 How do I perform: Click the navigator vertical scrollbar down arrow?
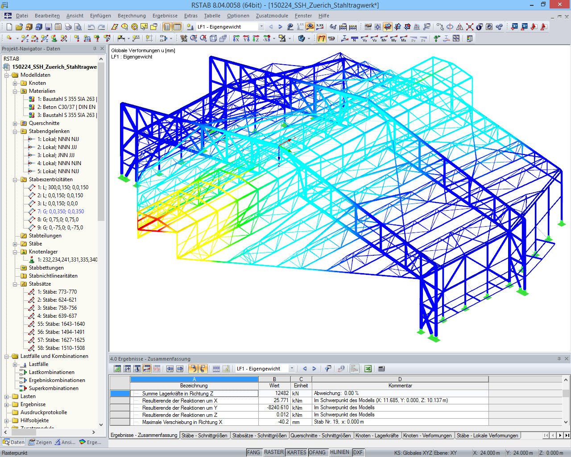coord(101,425)
